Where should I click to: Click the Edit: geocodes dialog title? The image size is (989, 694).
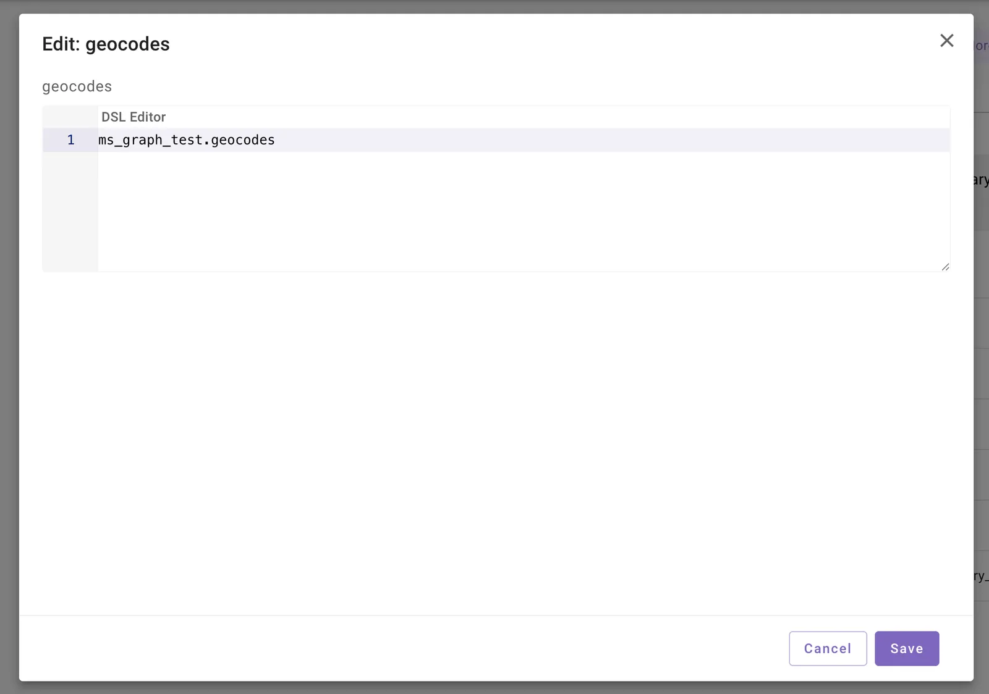point(106,44)
